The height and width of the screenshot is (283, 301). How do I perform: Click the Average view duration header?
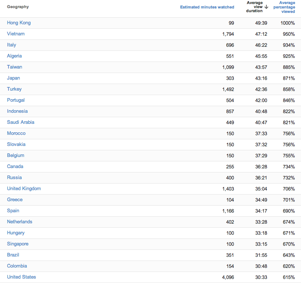coord(254,7)
